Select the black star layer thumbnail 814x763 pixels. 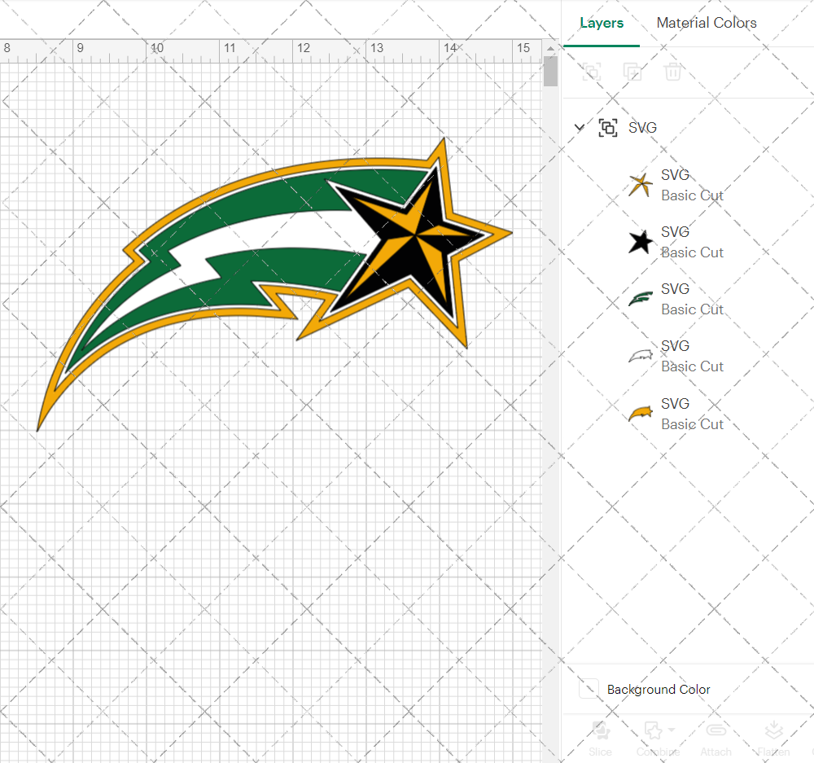(x=640, y=242)
